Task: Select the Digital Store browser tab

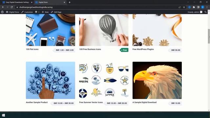Action: click(50, 2)
